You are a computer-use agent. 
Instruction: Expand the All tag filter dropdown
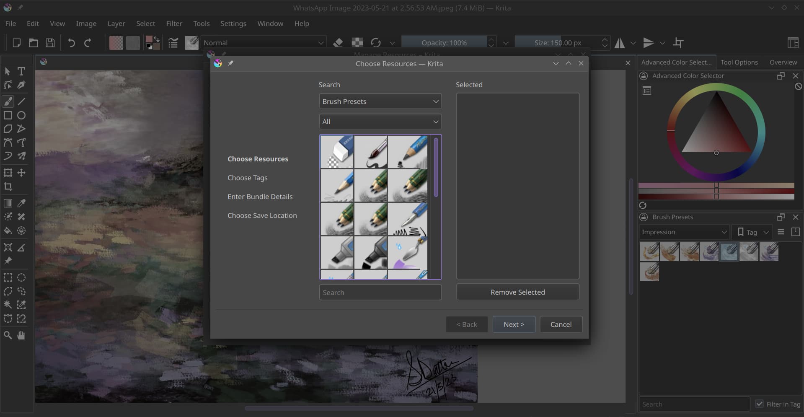[x=380, y=122]
